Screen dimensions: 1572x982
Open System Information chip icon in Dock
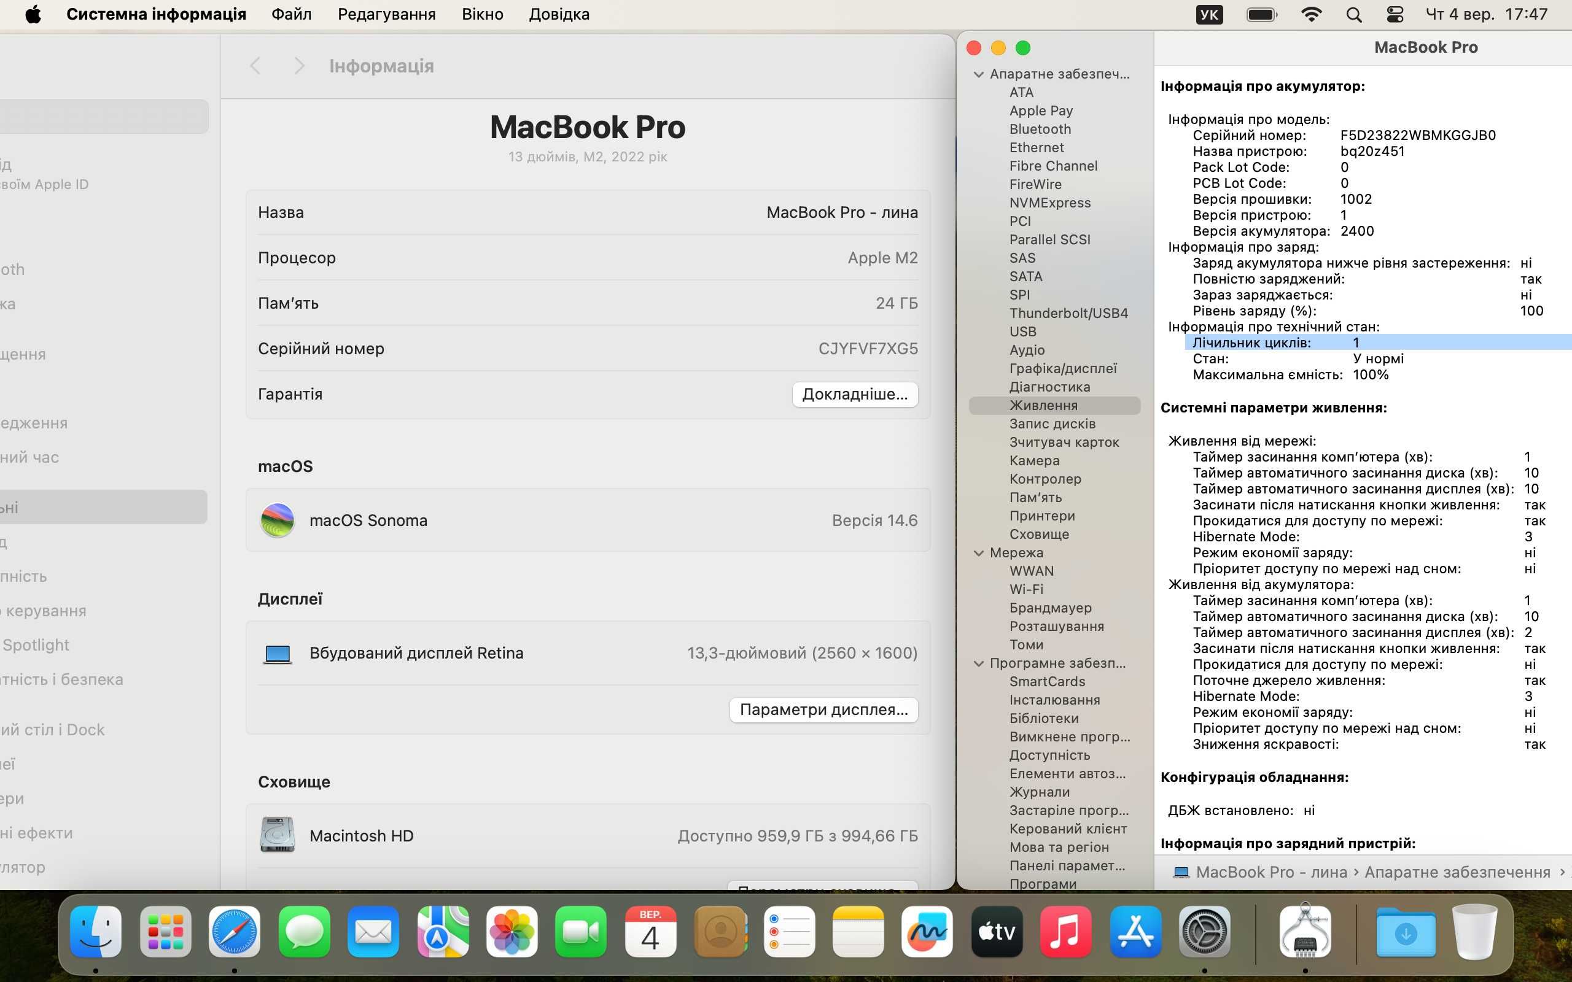click(1305, 931)
